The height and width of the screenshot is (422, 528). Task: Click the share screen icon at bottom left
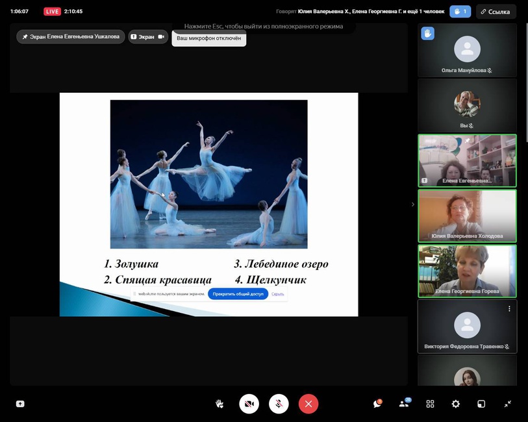click(x=20, y=404)
